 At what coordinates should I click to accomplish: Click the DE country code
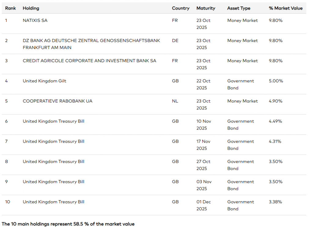pos(175,41)
